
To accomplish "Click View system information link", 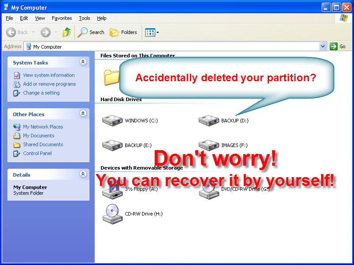I will point(49,75).
